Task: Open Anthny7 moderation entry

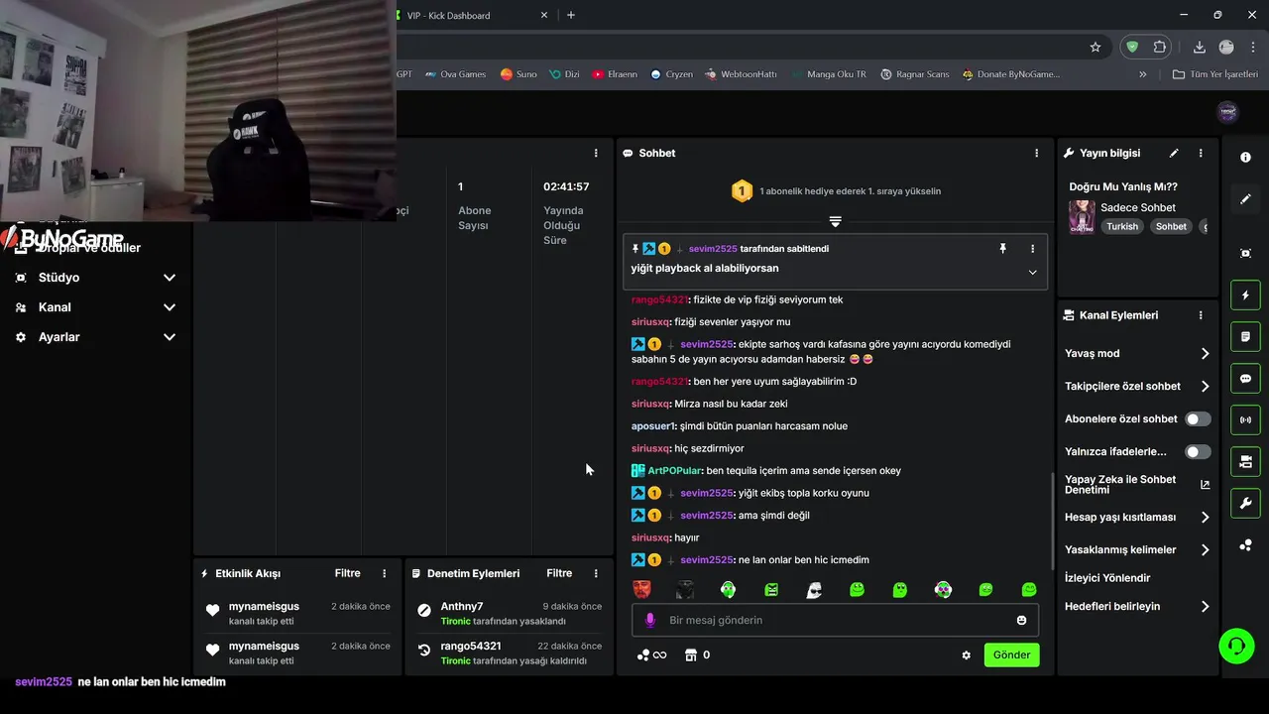Action: 509,613
